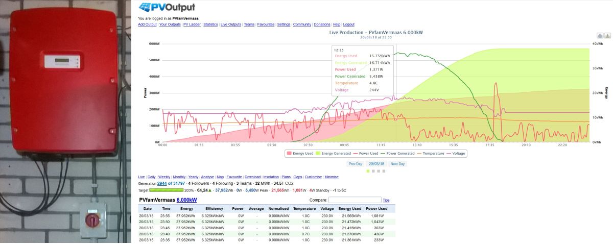Click the download chart icon
The height and width of the screenshot is (244, 613).
pyautogui.click(x=607, y=36)
